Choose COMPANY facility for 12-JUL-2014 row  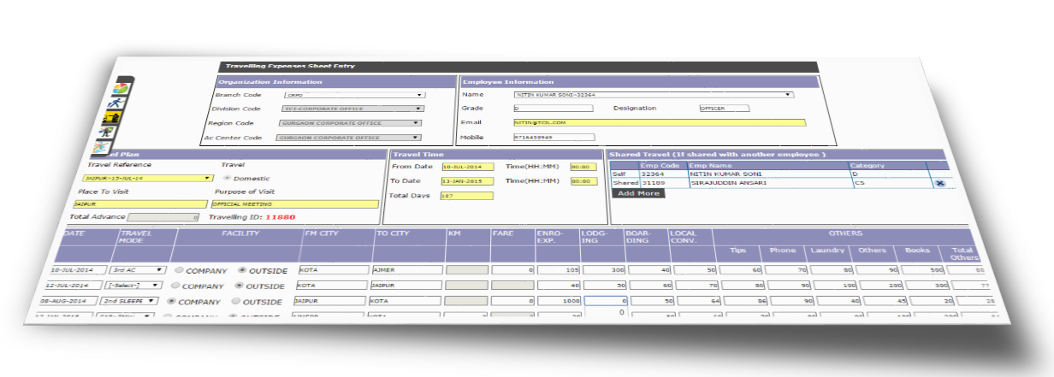[175, 286]
